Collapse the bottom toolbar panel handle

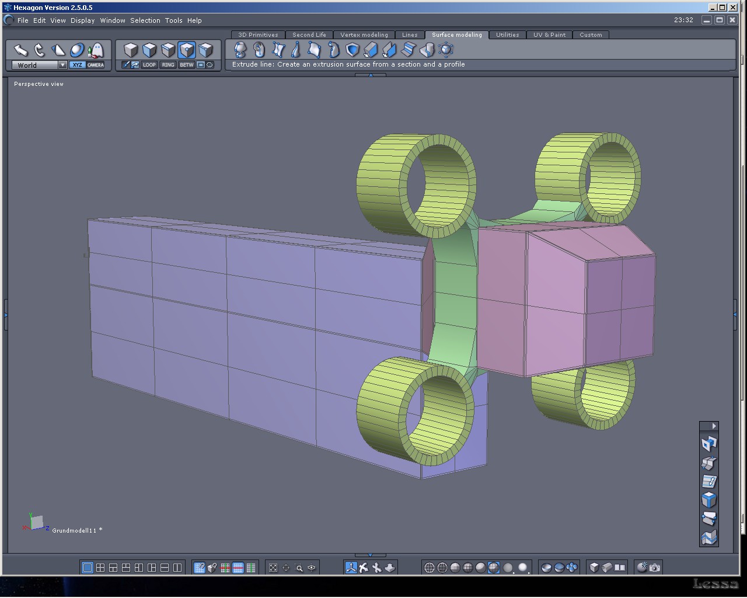(x=370, y=555)
